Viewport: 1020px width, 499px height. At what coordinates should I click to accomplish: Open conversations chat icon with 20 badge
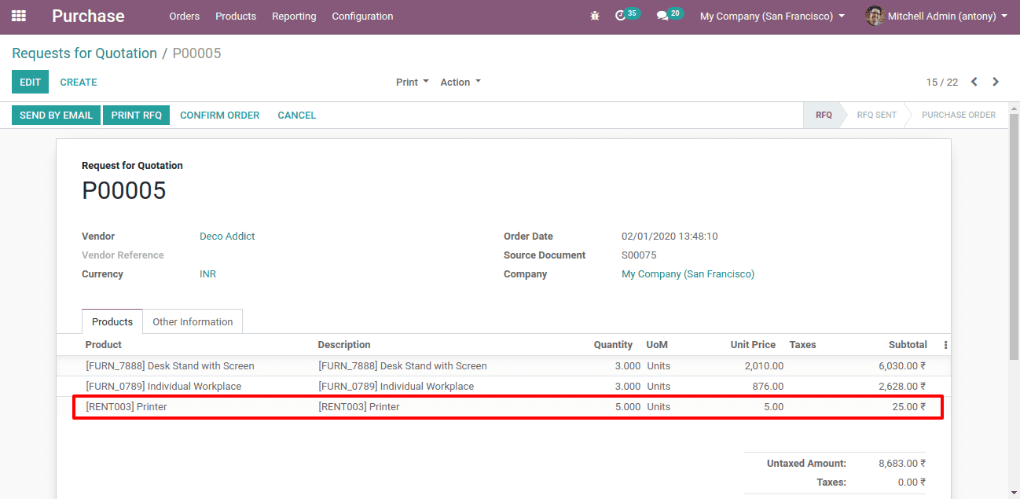click(670, 15)
